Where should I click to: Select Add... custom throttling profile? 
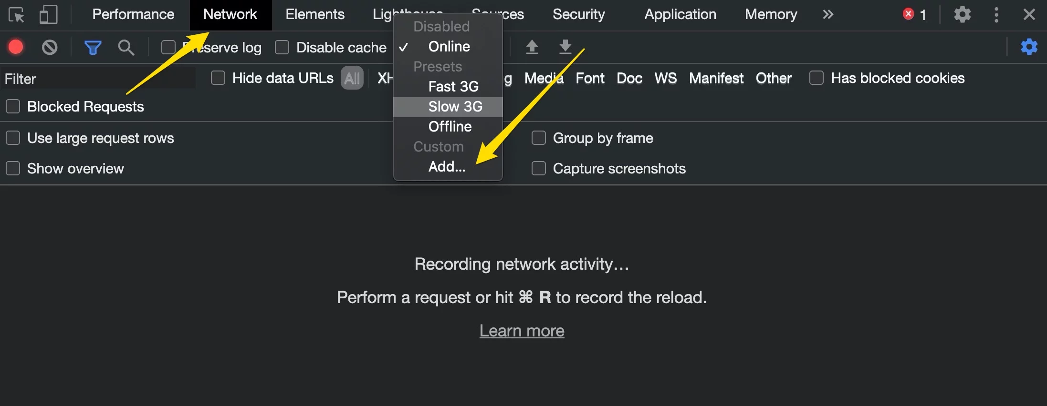pyautogui.click(x=448, y=166)
